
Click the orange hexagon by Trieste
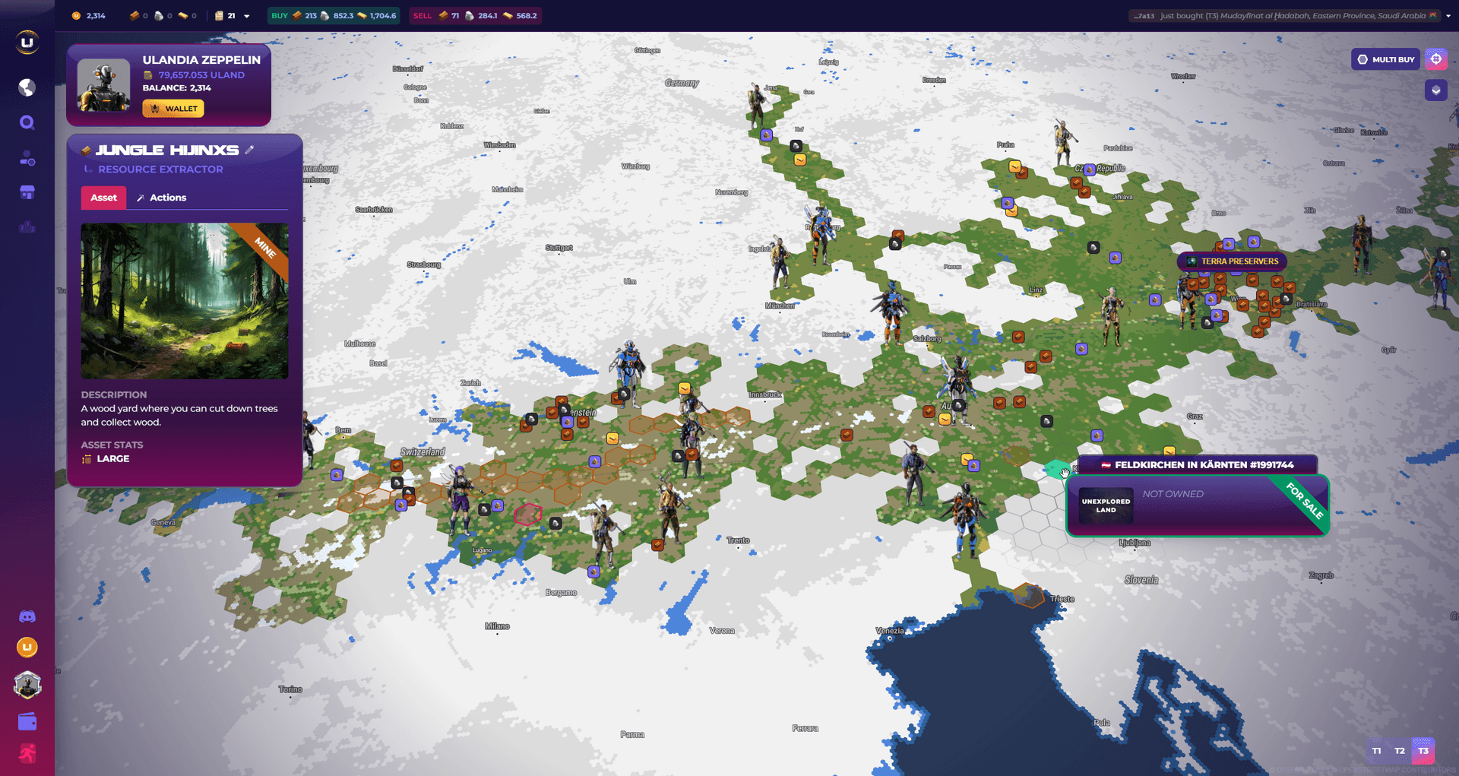tap(1029, 595)
